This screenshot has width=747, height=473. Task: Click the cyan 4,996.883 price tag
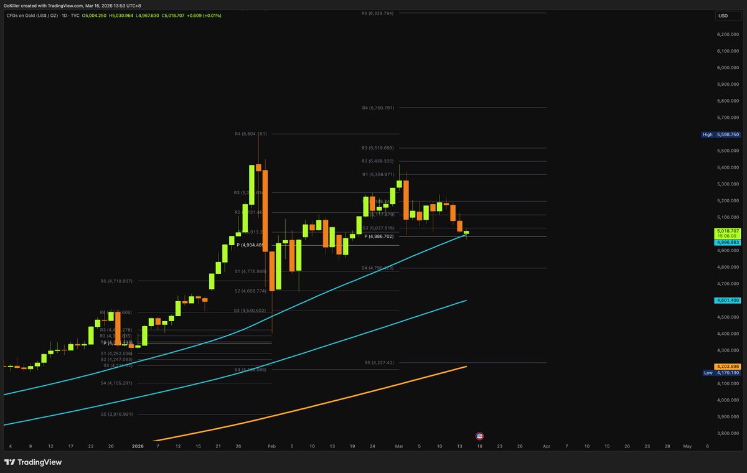pyautogui.click(x=728, y=242)
